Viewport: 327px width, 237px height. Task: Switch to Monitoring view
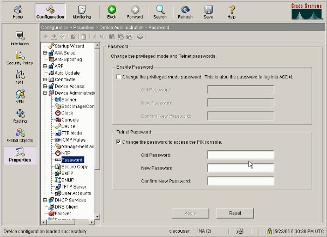[82, 12]
